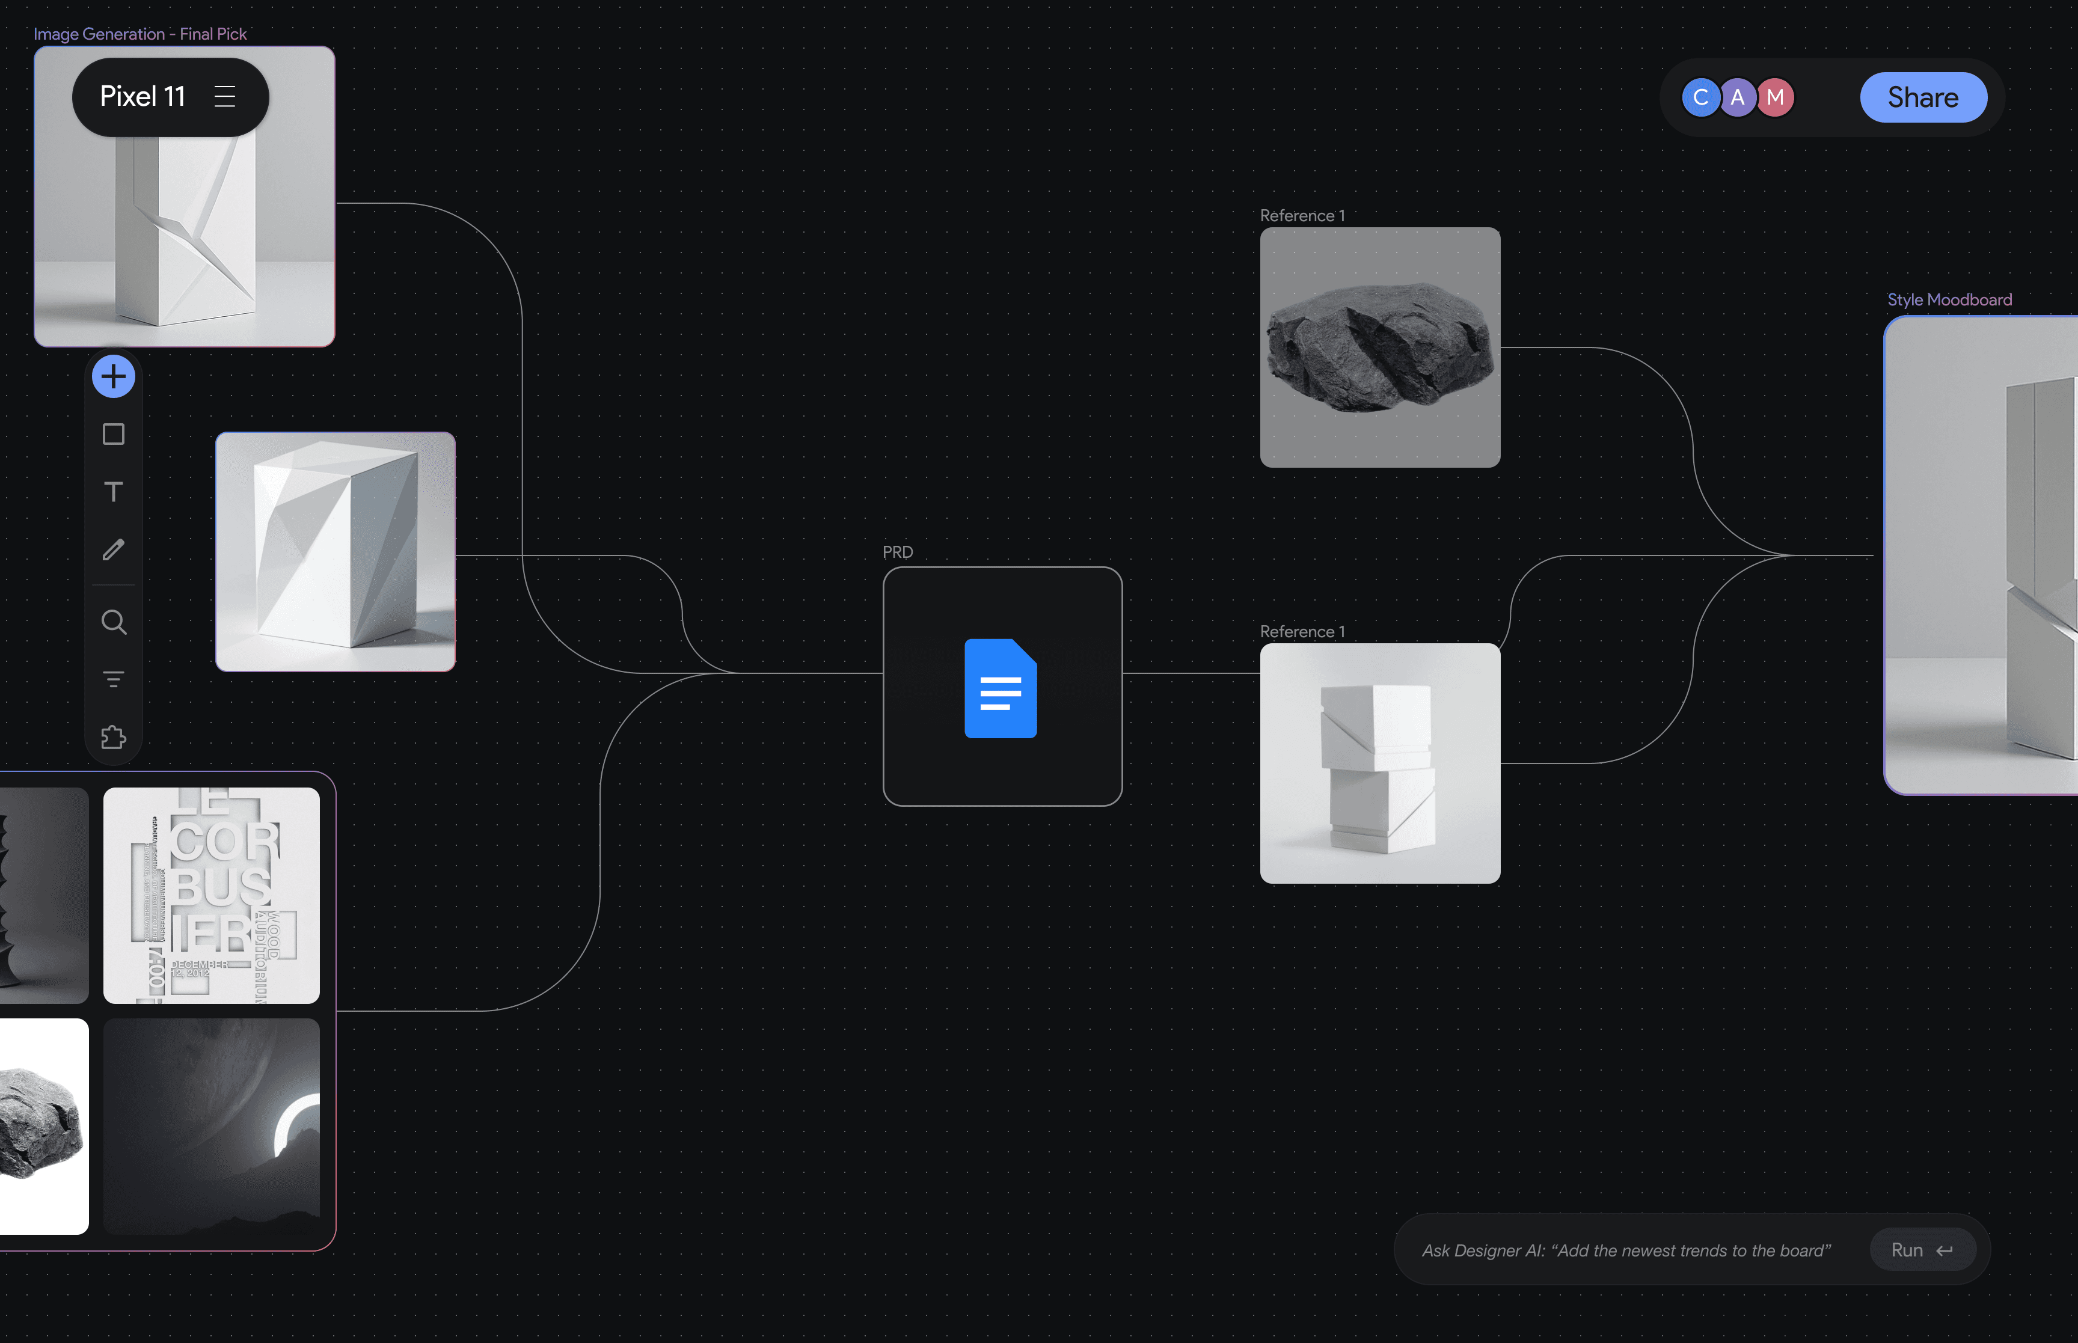Select the Le Corbusier poster thumbnail
2078x1343 pixels.
tap(211, 896)
